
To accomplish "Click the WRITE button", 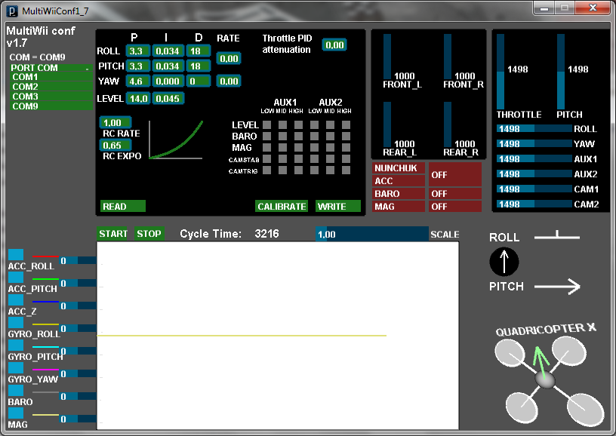I will coord(338,206).
